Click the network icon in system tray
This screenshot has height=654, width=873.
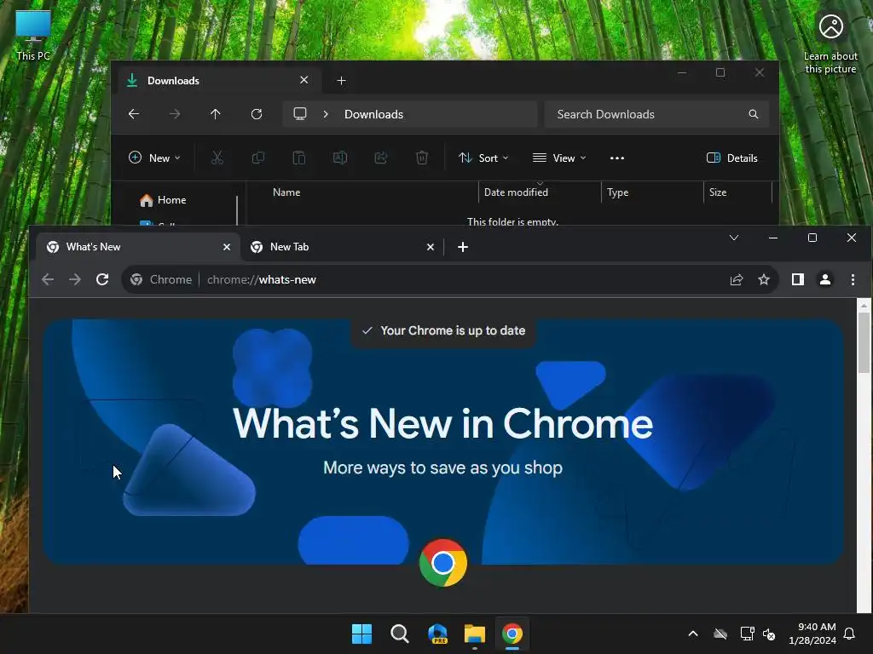tap(747, 634)
